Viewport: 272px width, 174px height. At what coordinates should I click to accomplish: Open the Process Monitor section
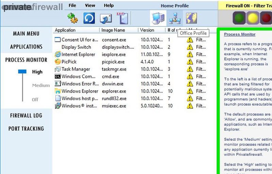(26, 60)
